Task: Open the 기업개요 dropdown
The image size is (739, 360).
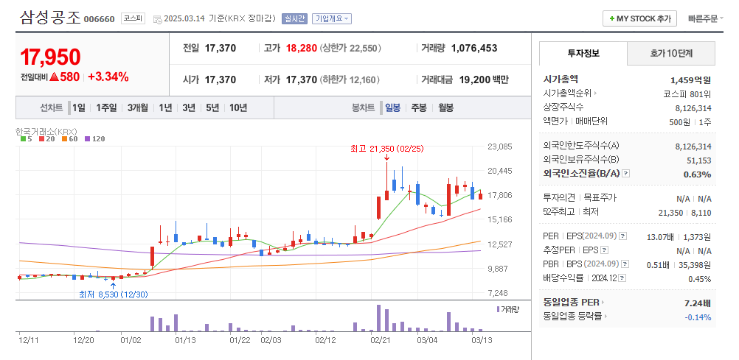Action: 332,19
